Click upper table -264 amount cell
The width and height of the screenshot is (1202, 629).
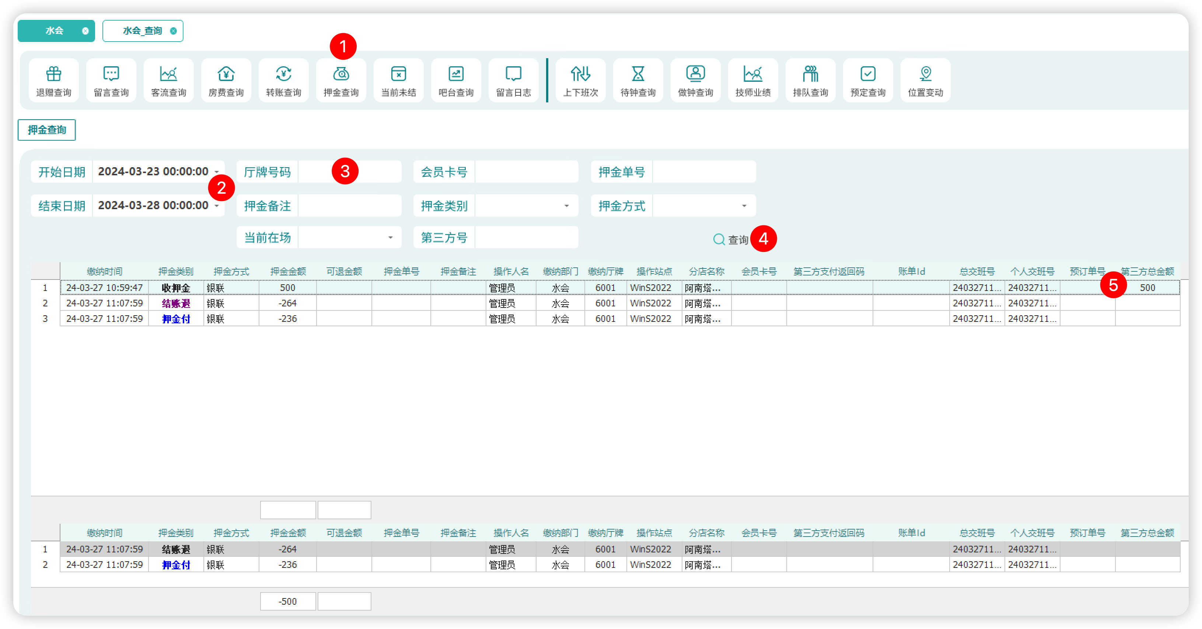(287, 303)
